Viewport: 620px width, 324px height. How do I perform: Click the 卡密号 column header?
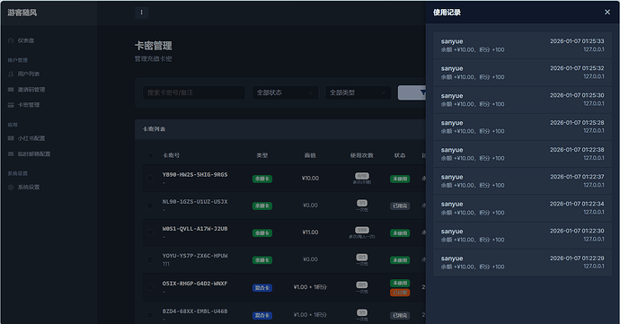172,155
